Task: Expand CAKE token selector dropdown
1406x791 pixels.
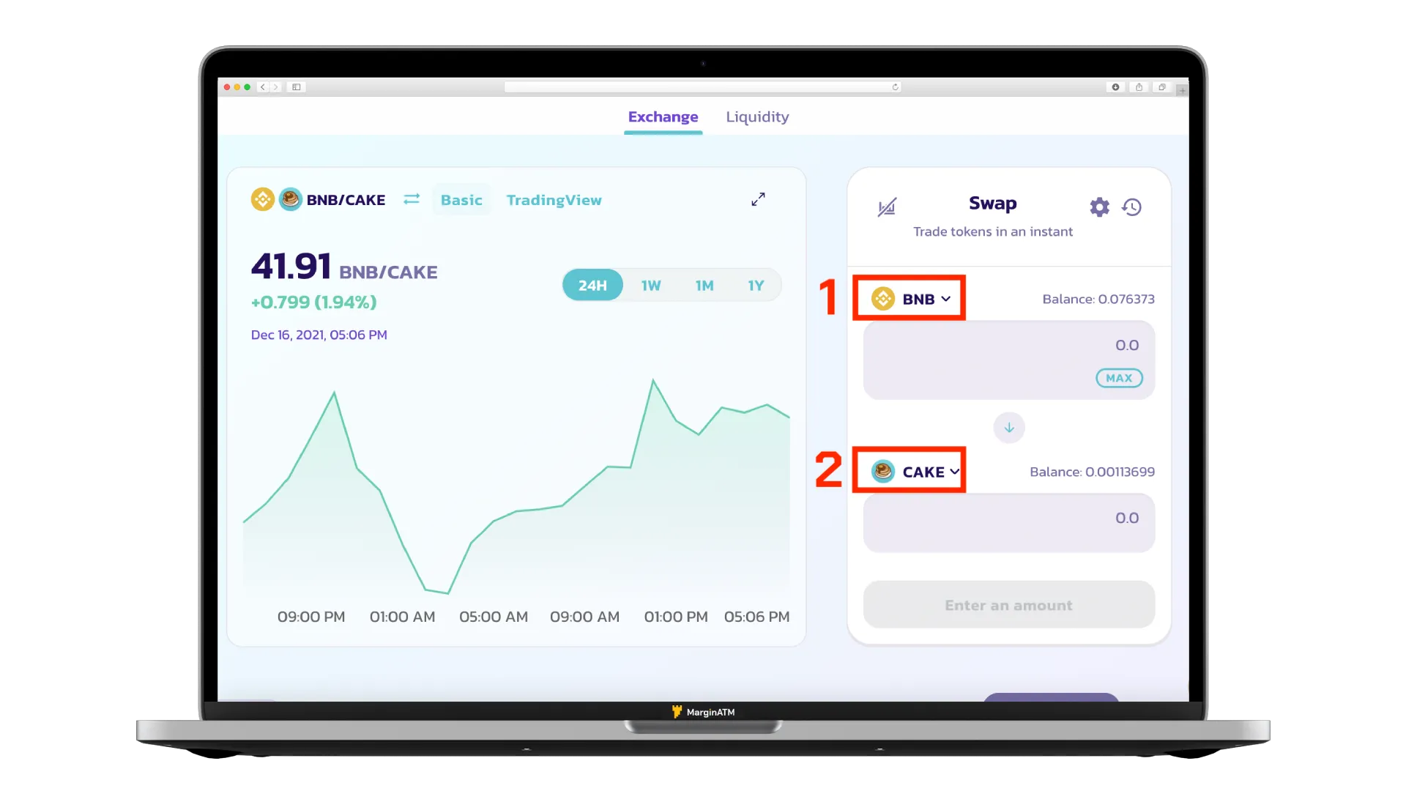Action: (x=913, y=472)
